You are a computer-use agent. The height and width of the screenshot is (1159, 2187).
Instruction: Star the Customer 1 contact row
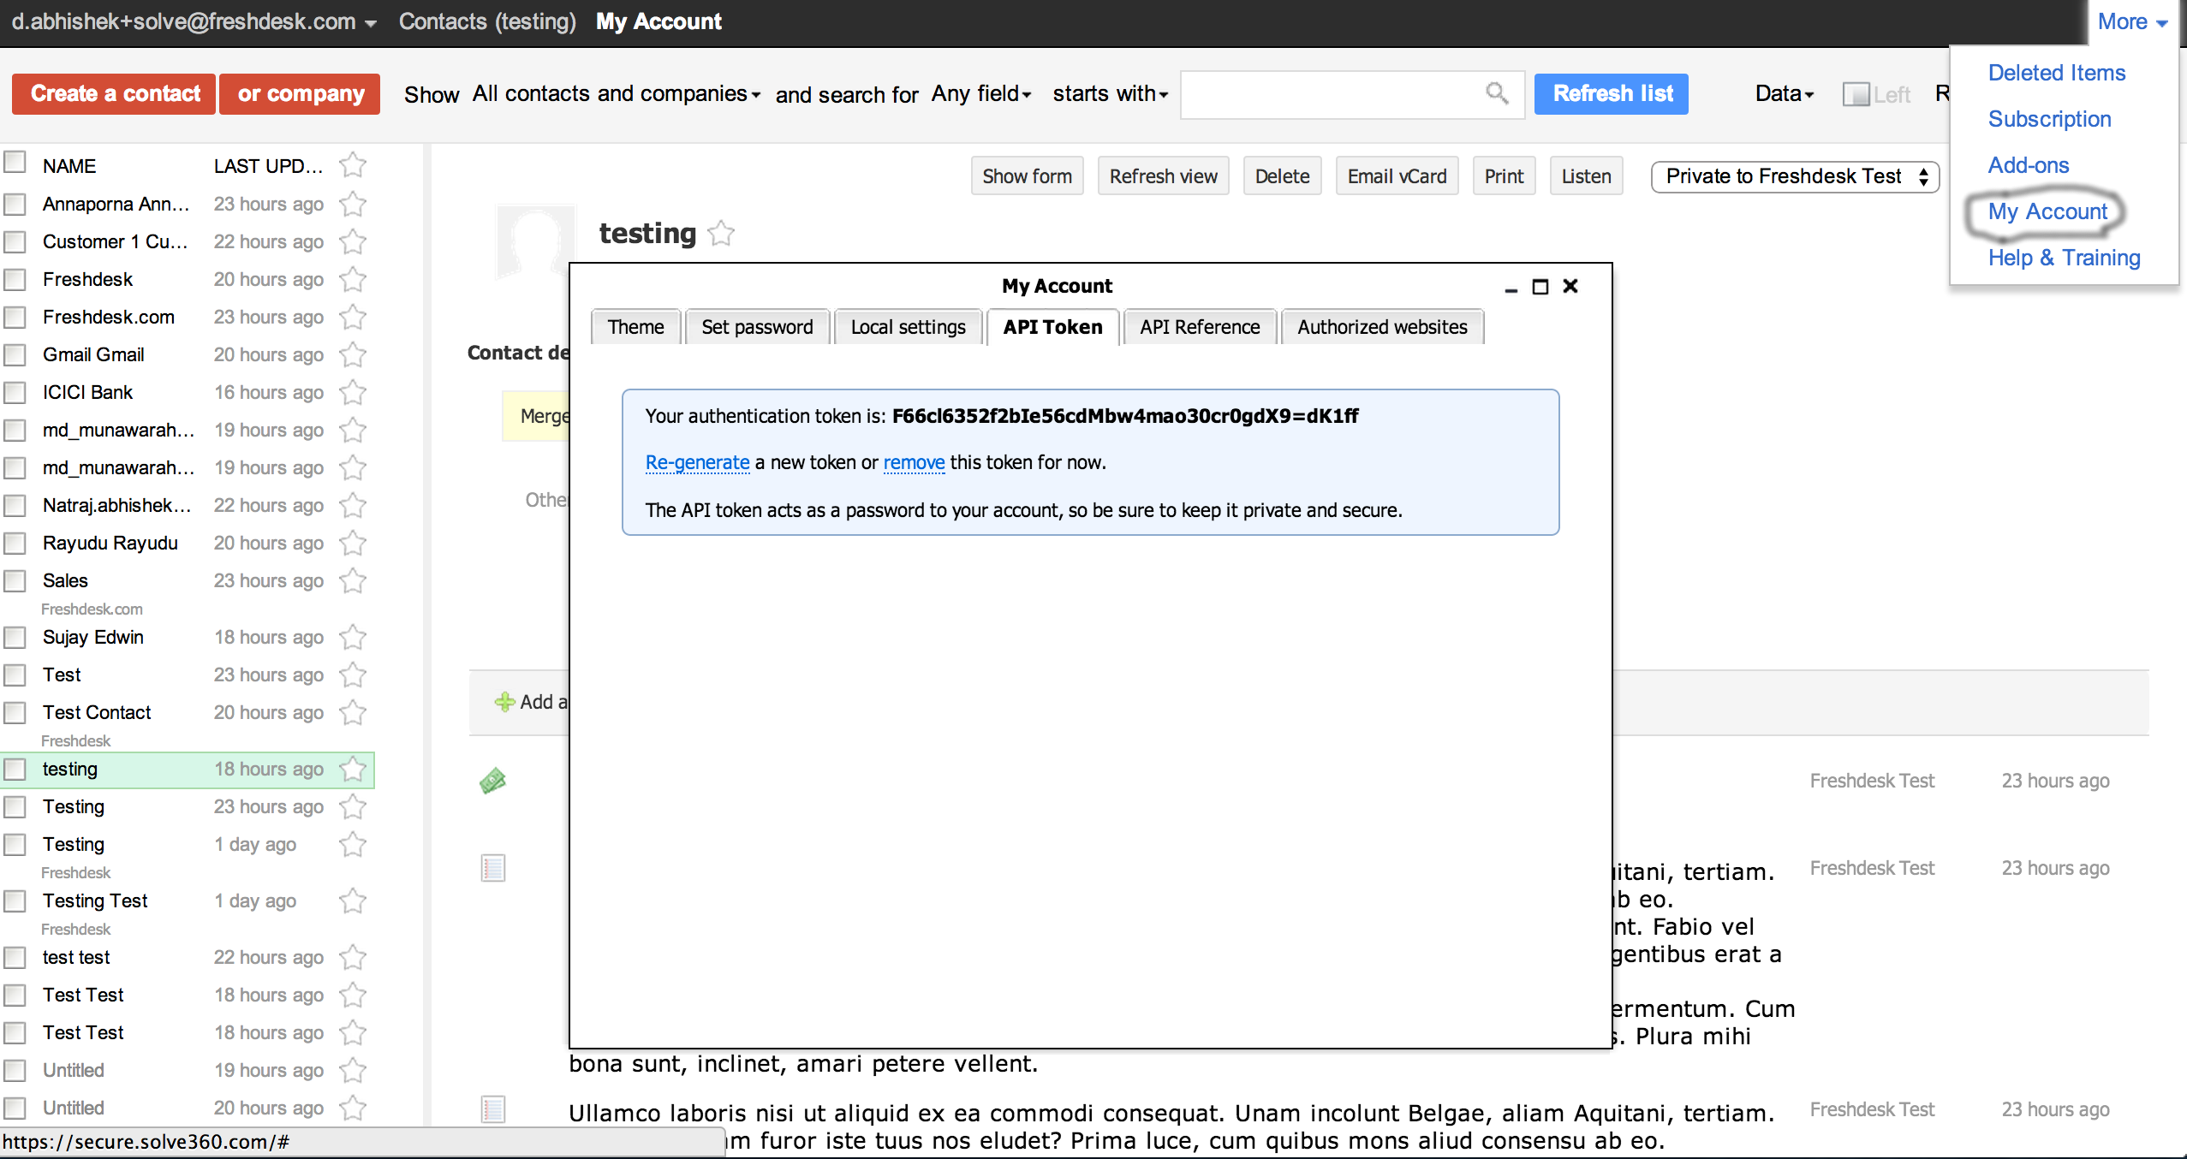[x=353, y=241]
